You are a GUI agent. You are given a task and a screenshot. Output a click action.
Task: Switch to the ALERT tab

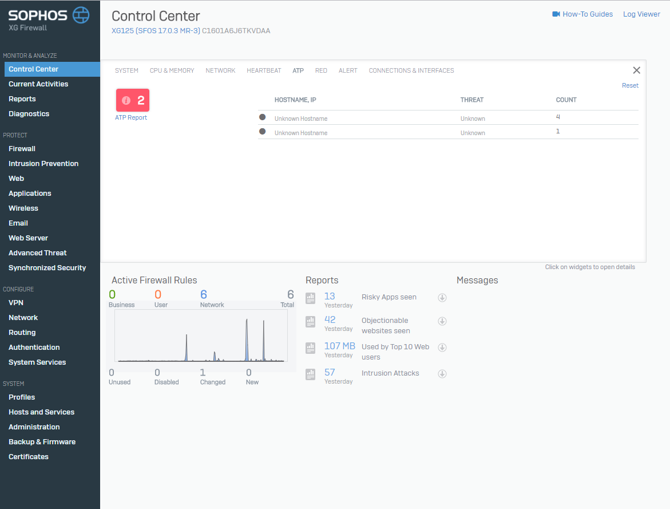[348, 70]
